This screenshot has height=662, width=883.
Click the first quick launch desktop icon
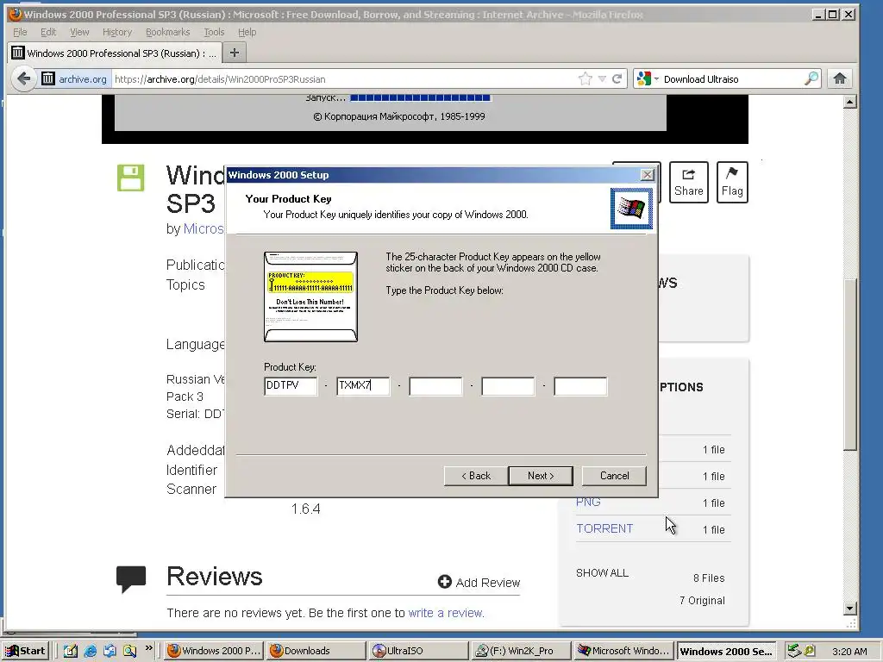(x=70, y=651)
